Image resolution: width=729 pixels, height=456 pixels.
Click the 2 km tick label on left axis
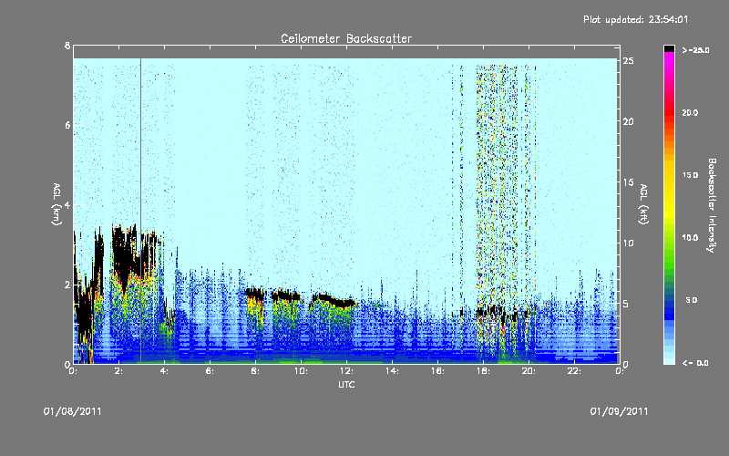(67, 285)
